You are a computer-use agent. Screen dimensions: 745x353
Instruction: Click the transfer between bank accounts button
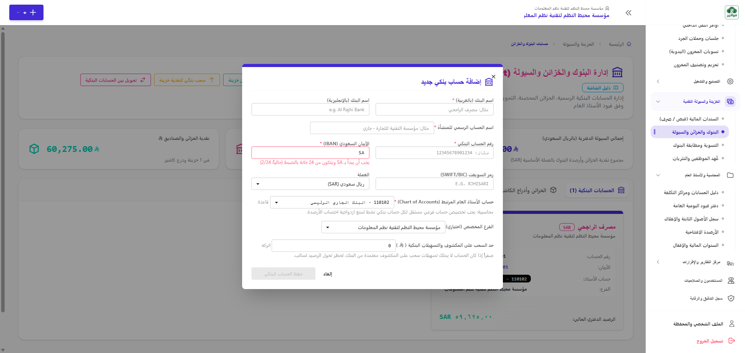[x=116, y=80]
